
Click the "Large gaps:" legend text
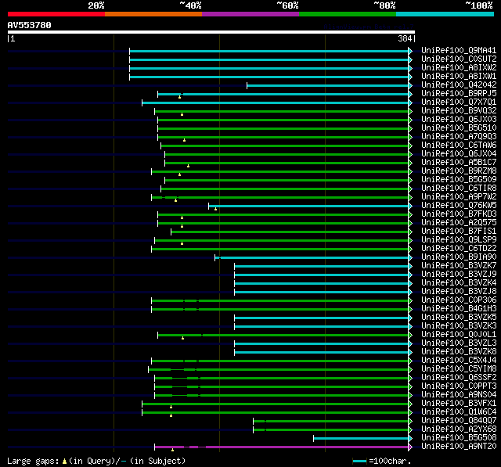click(x=33, y=462)
